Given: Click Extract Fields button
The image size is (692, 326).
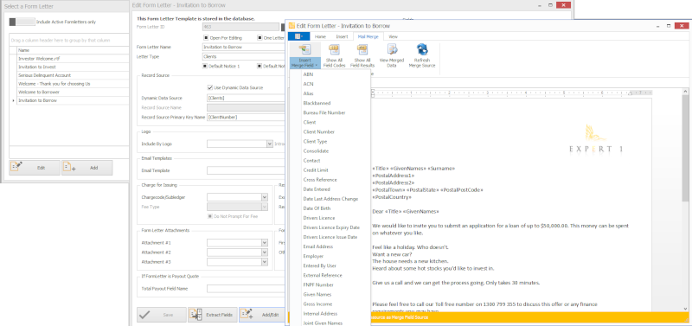Looking at the screenshot, I should tap(213, 315).
